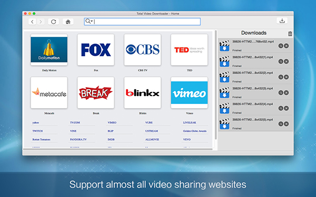Visit the yahoo link
Viewport: 316px width, 197px height.
36,122
